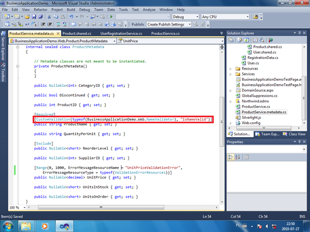Image resolution: width=310 pixels, height=232 pixels.
Task: Switch to UserRegistrationService.cs tab
Action: pos(121,33)
